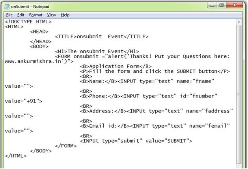Minimize the Notepad window

(x=212, y=5)
